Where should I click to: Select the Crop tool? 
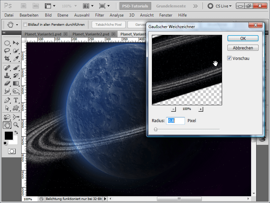coord(7,59)
